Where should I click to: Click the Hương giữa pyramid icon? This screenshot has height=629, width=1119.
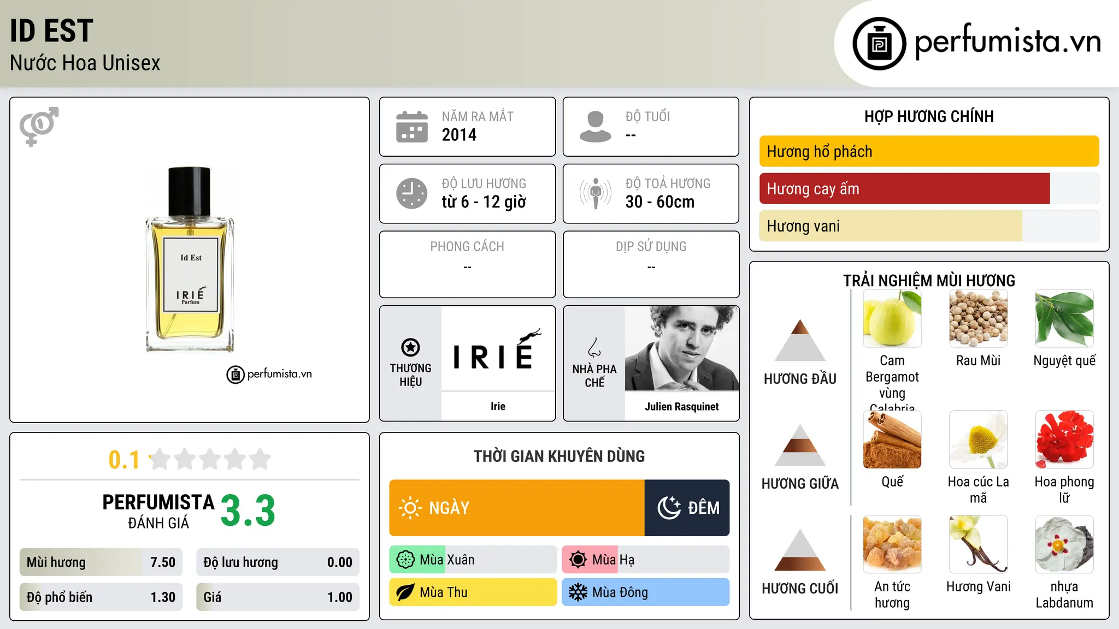(x=800, y=445)
